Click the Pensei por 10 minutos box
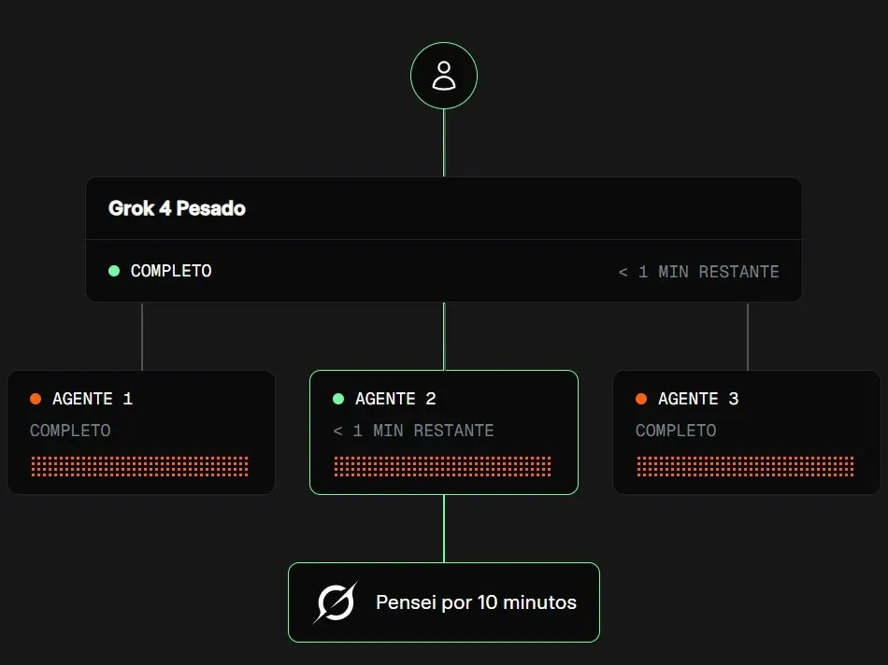Viewport: 888px width, 665px height. click(x=443, y=602)
